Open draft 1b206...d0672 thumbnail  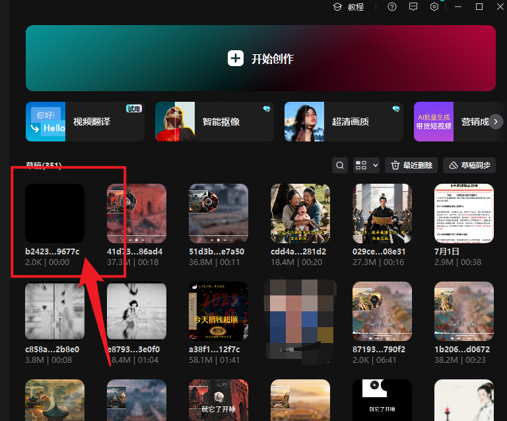[x=464, y=311]
